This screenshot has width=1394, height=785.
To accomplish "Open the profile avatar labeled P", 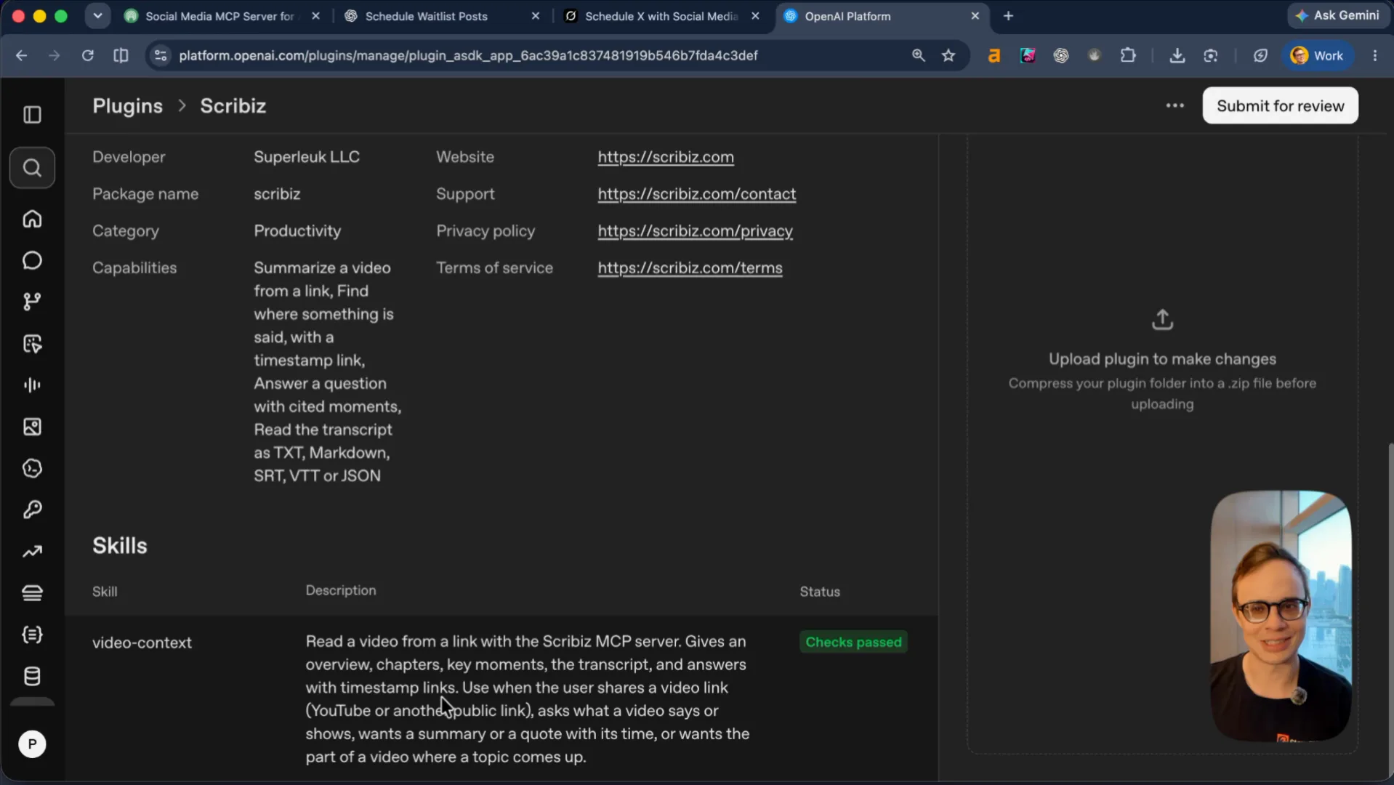I will click(32, 744).
